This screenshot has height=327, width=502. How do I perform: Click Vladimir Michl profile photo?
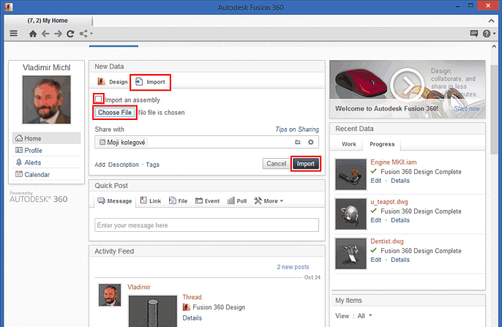(46, 99)
